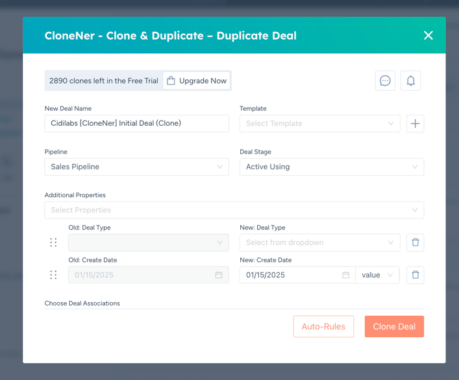Expand the Select Properties dropdown
Viewport: 459px width, 380px height.
coord(234,210)
